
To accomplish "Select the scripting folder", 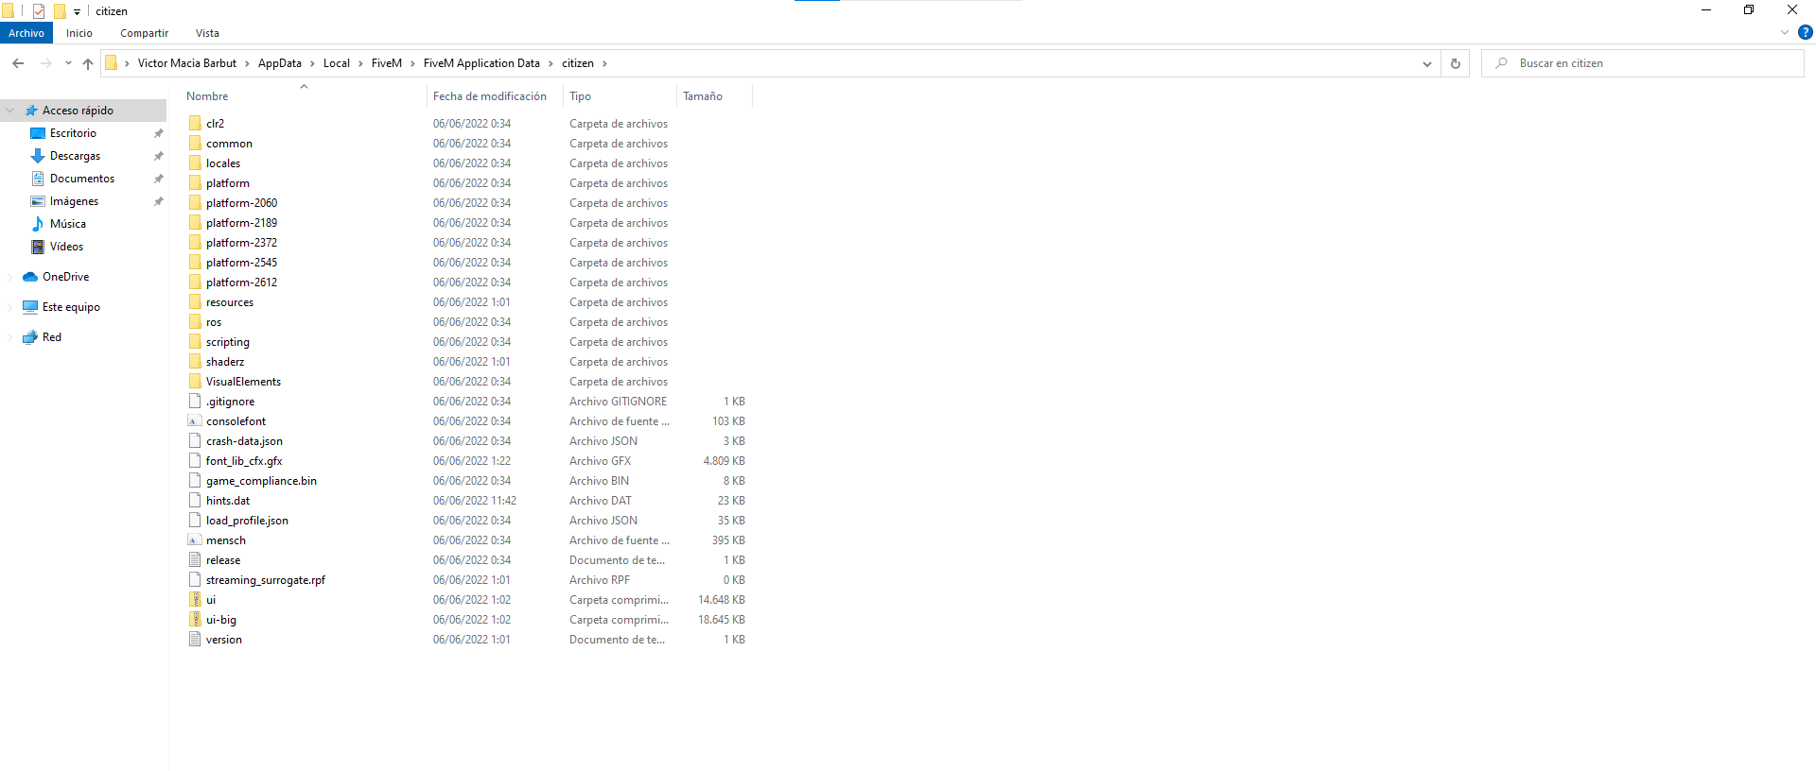I will point(228,342).
